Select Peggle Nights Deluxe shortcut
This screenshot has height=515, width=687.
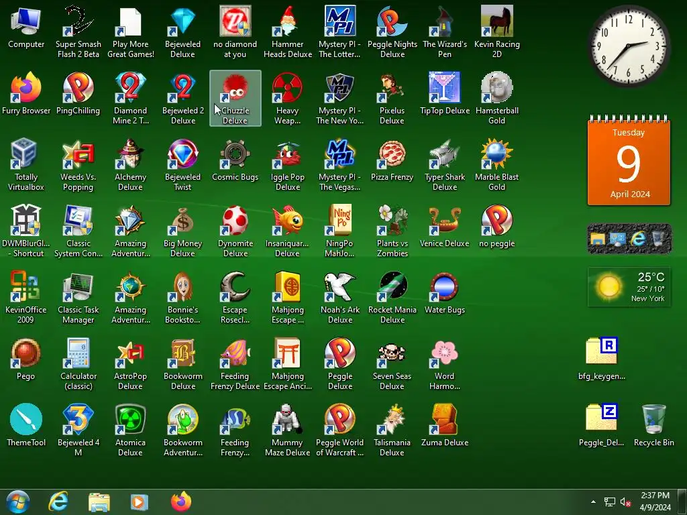[392, 32]
